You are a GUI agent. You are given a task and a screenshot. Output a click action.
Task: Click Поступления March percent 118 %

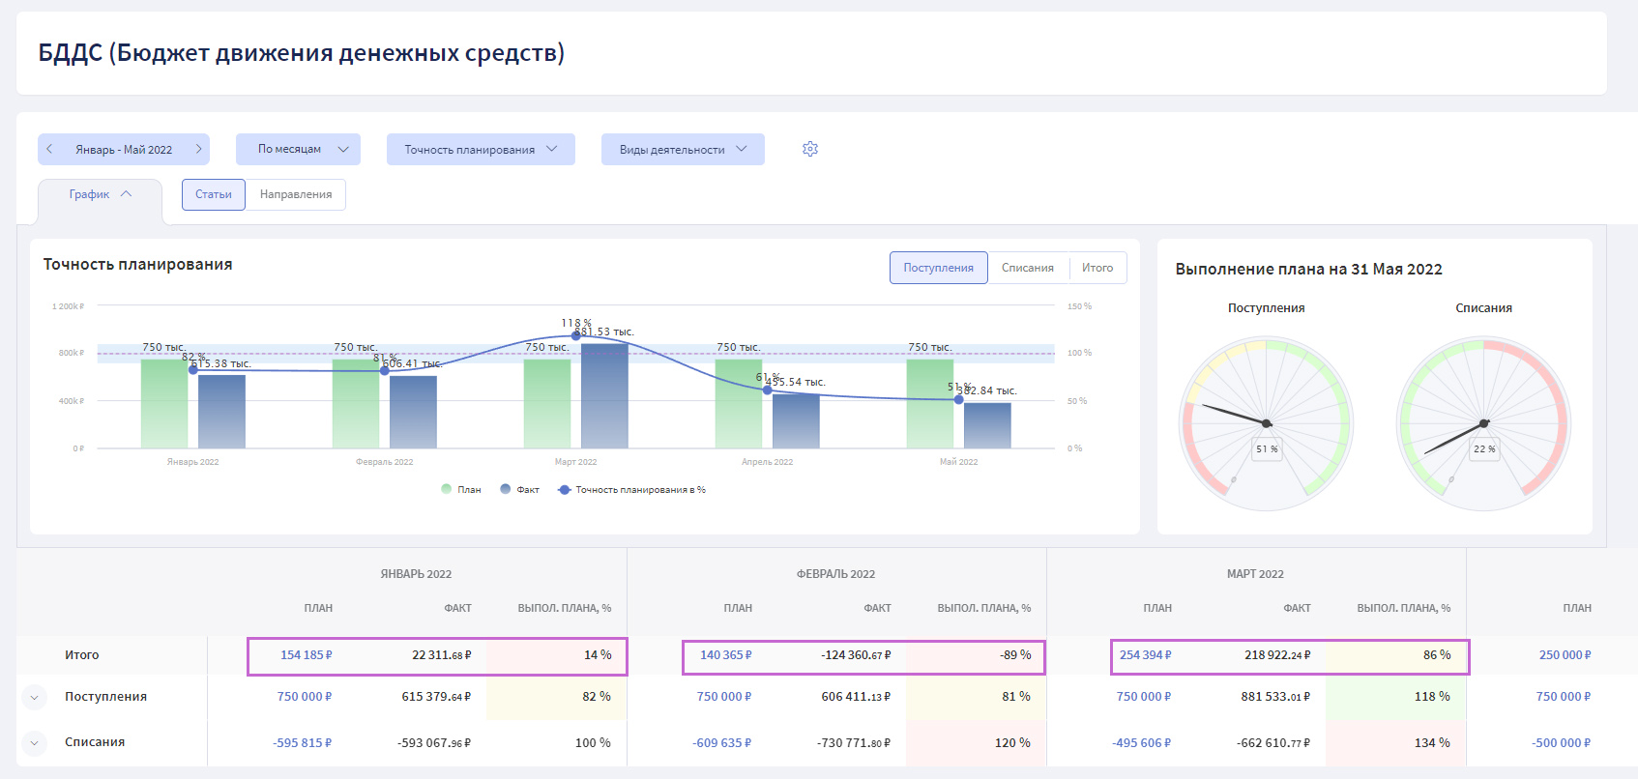pos(1432,697)
